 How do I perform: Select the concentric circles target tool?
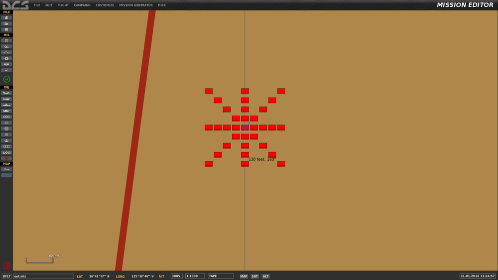[x=6, y=129]
